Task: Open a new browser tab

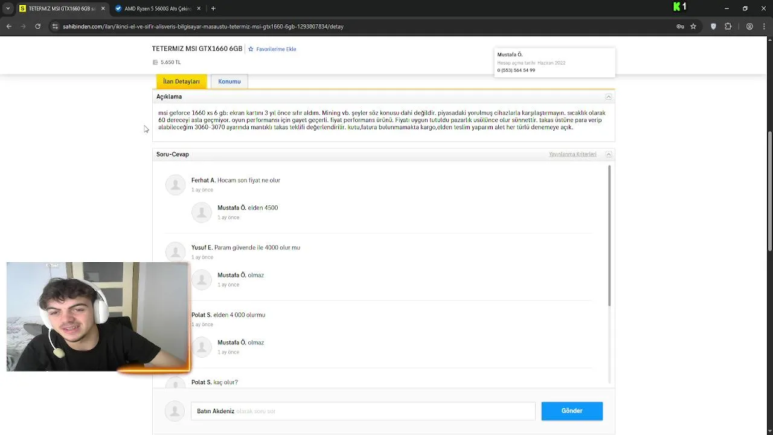Action: coord(213,8)
